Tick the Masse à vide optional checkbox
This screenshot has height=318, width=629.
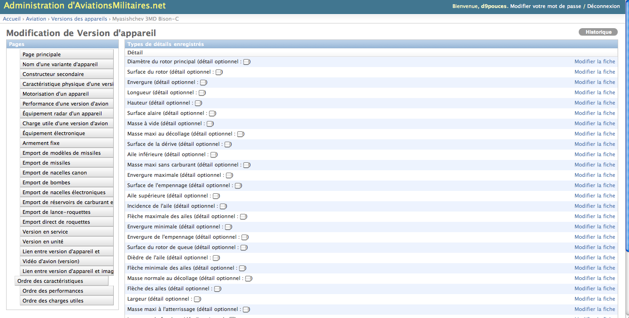[210, 124]
